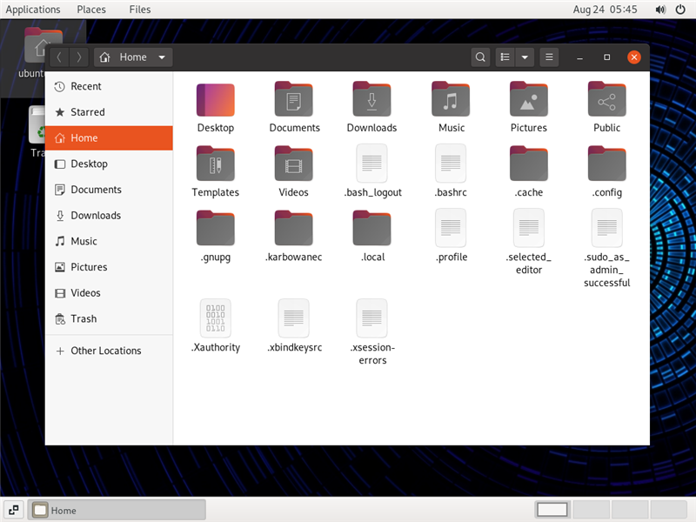Select the Music folder icon
Image resolution: width=696 pixels, height=522 pixels.
tap(451, 100)
